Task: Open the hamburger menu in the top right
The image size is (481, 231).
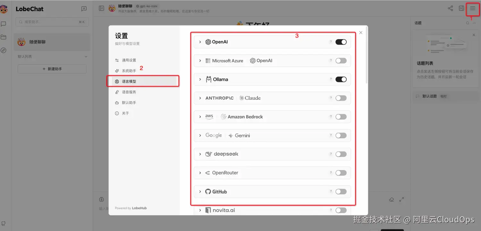Action: [473, 9]
